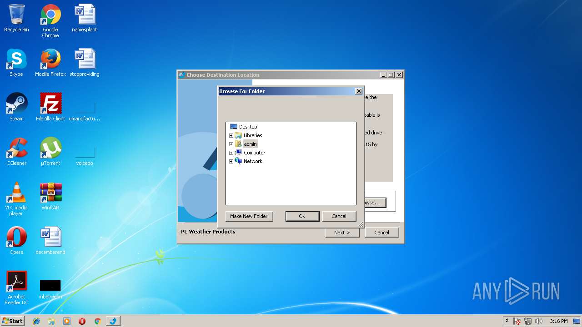Select the installer taskbar button

[113, 321]
